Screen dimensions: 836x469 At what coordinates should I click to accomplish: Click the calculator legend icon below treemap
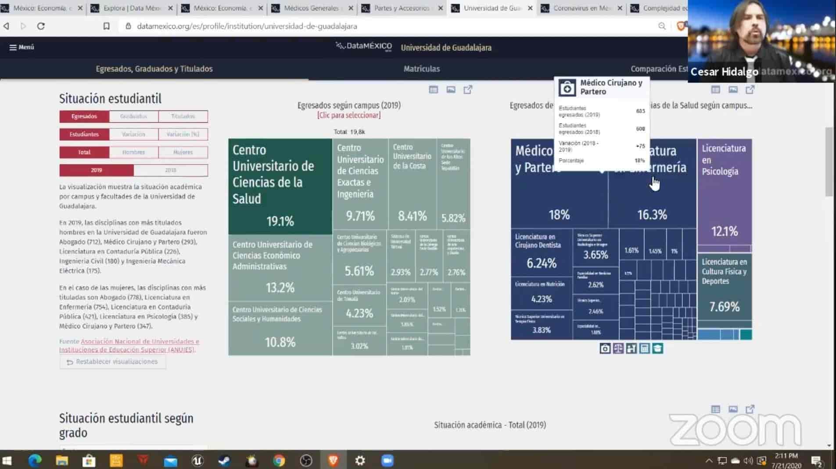(645, 348)
